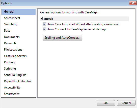The height and width of the screenshot is (108, 137).
Task: Confirm changes with OK button
Action: (106, 103)
